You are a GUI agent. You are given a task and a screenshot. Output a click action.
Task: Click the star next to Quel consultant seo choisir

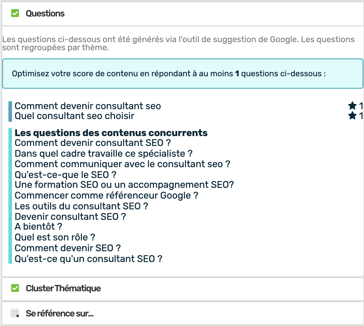(x=352, y=115)
